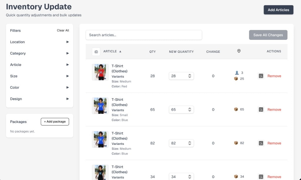
Task: Click the Add package button
Action: point(55,122)
